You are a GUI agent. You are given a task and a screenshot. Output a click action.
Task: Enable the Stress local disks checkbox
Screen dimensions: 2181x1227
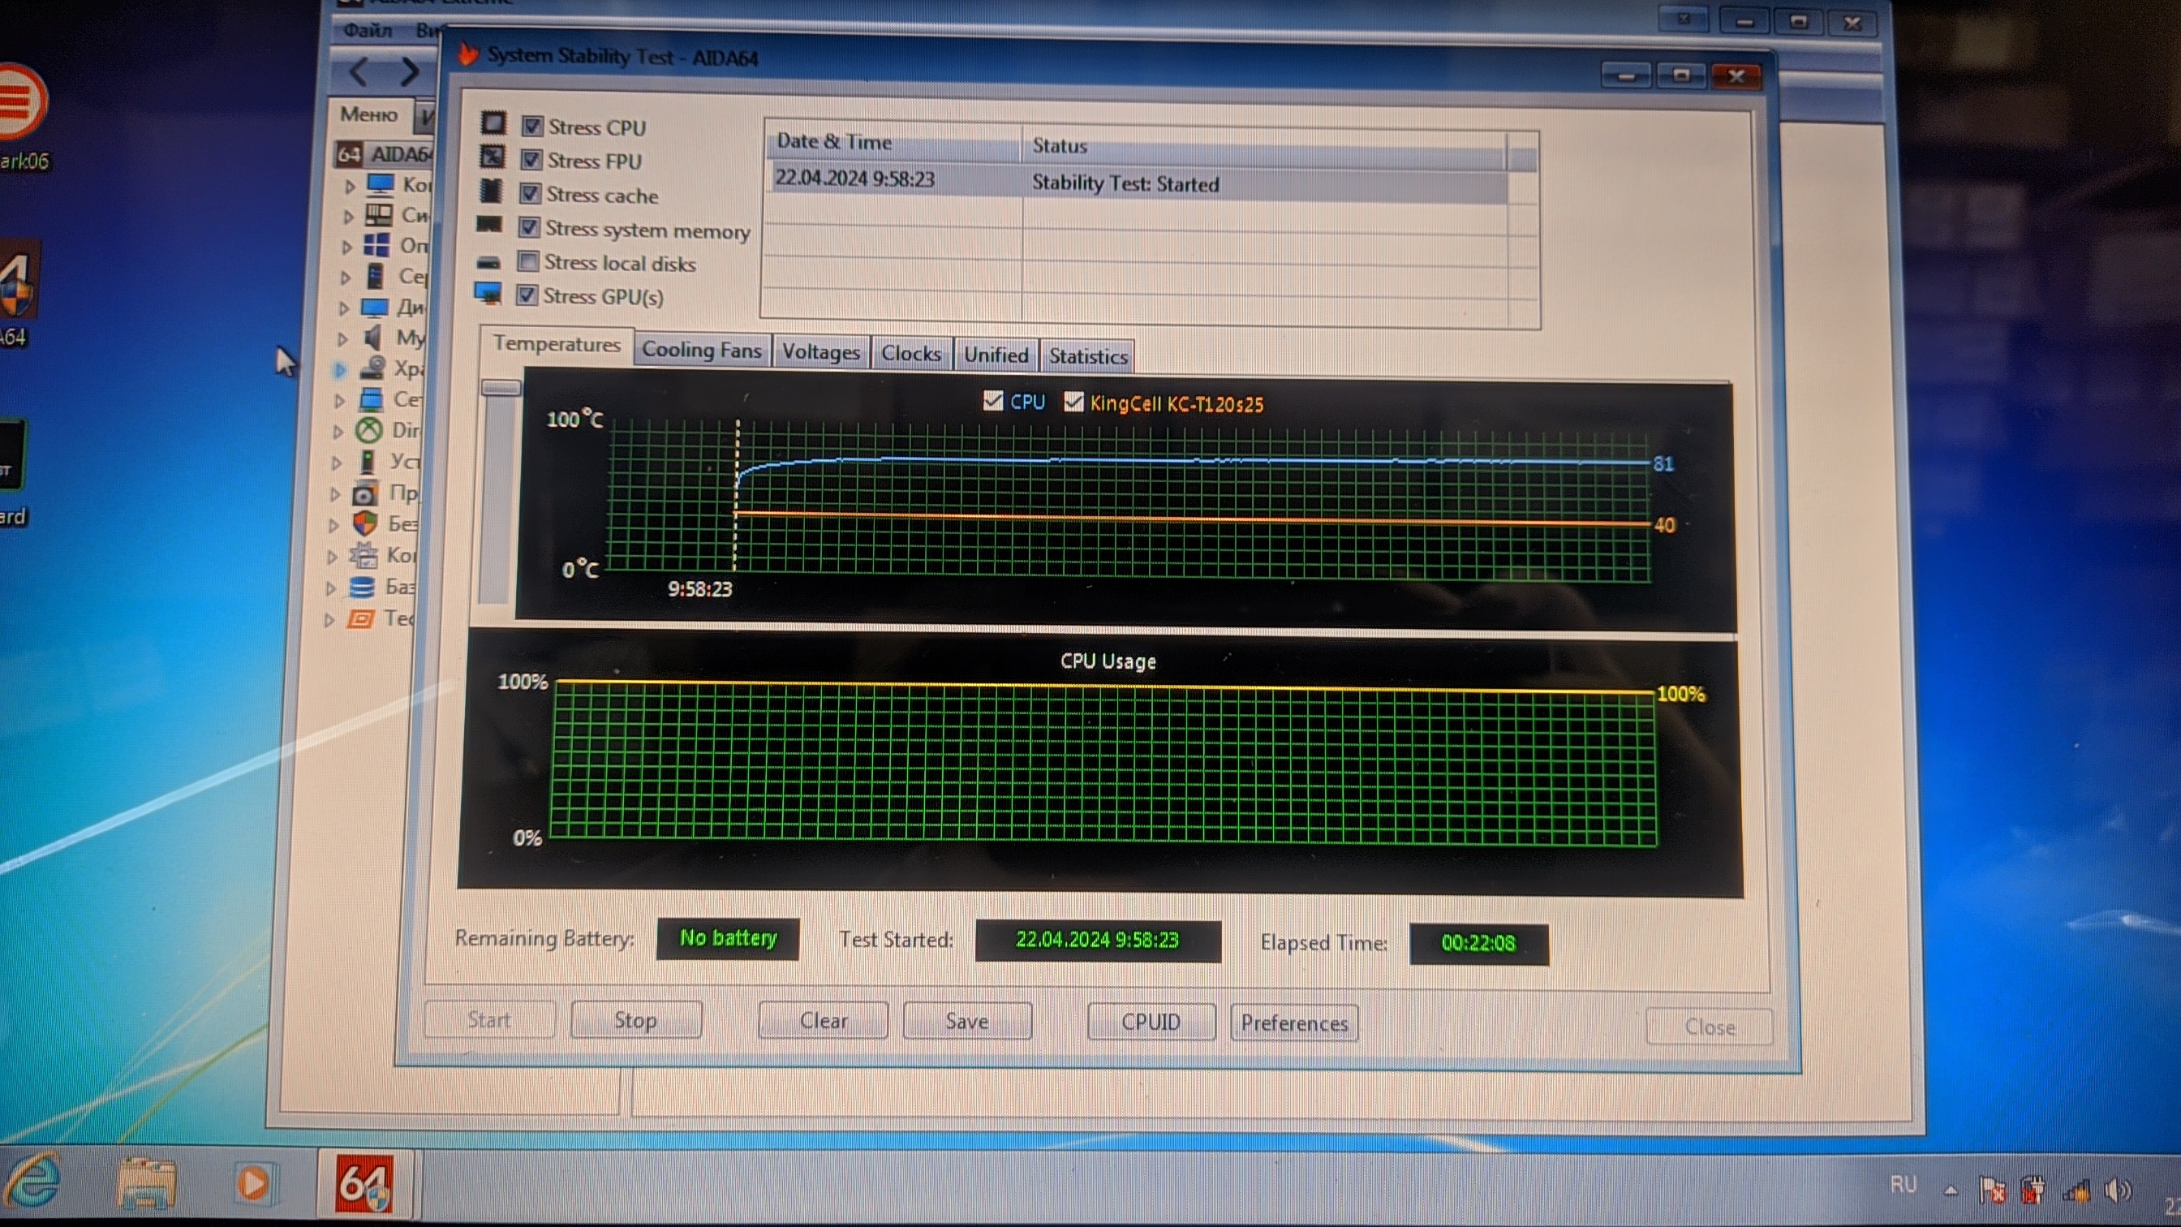coord(528,260)
